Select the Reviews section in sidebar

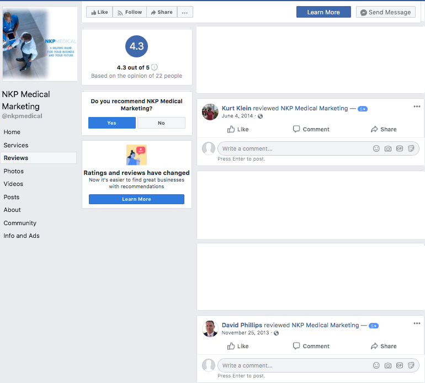(x=38, y=158)
